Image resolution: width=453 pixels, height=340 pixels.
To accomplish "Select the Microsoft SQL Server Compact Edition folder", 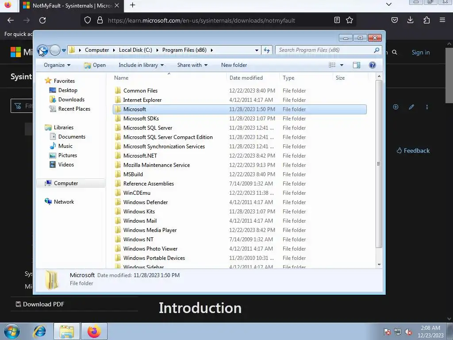I will tap(168, 137).
